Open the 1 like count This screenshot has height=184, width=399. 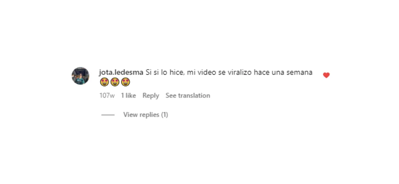(x=129, y=96)
